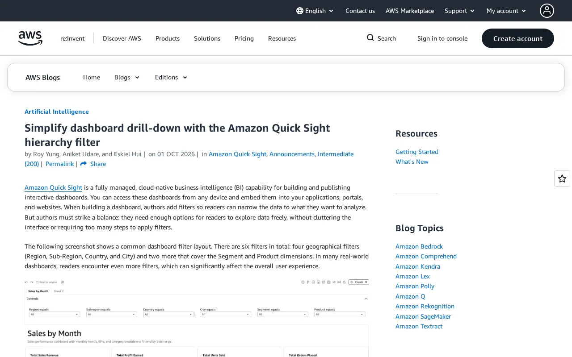Click the Intermediate (200) tag link

click(336, 154)
